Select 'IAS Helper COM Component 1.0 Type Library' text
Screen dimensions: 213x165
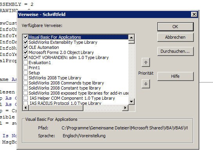coord(72,98)
